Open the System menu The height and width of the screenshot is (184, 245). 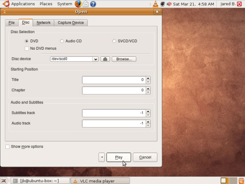click(64, 4)
